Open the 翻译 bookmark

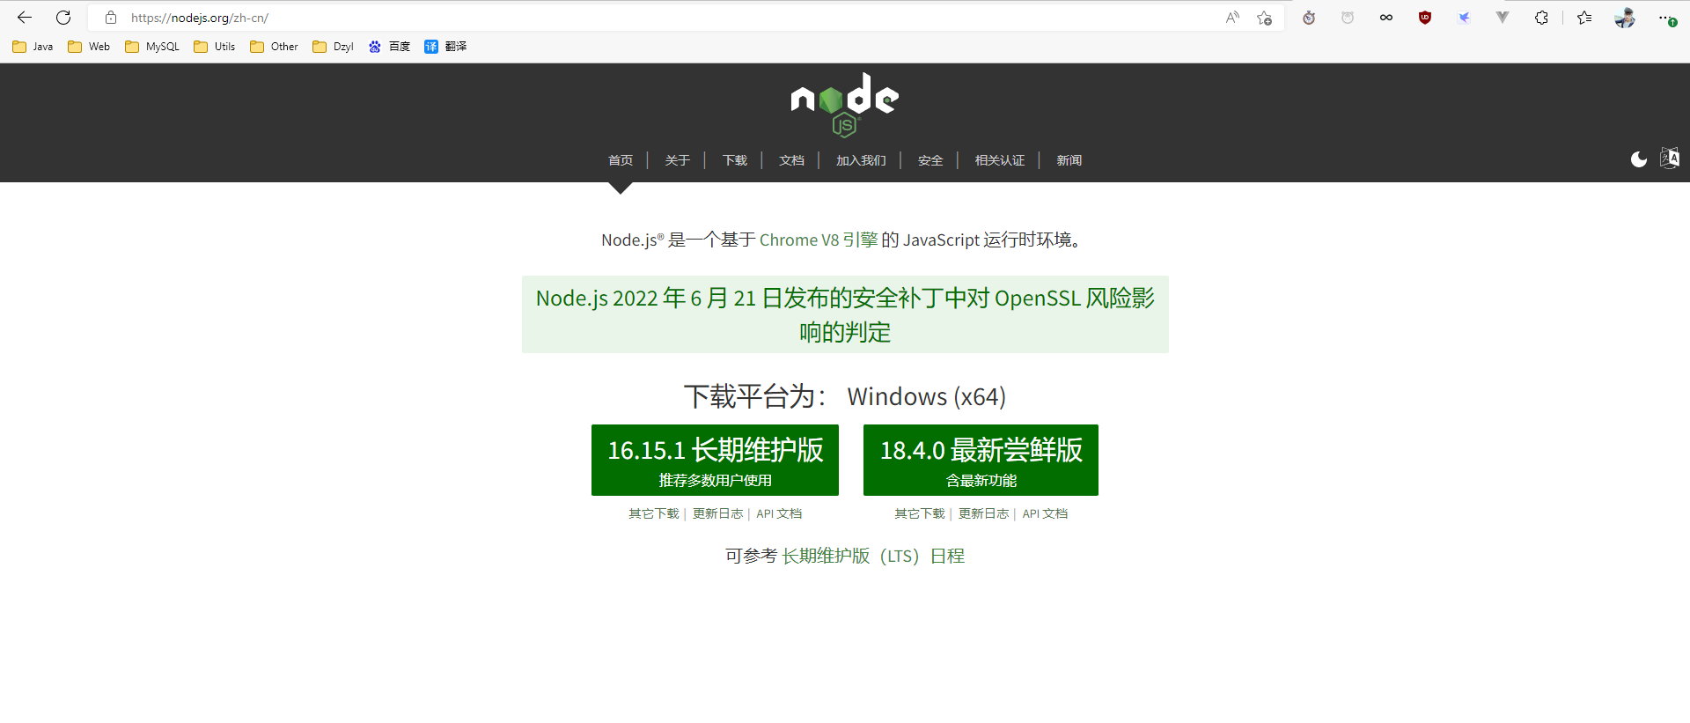(x=445, y=47)
